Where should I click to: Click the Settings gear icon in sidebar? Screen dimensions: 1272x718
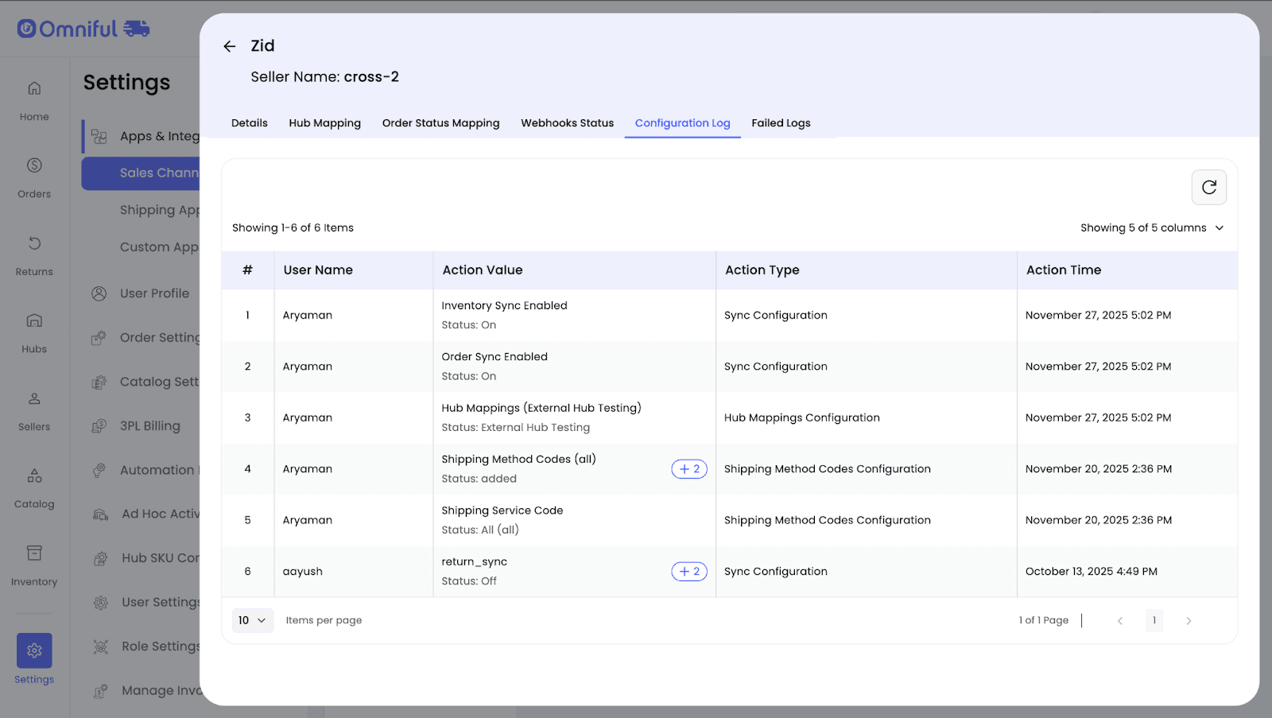pos(34,650)
